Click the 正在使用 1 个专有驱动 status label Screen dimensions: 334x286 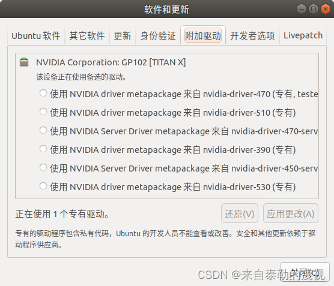(62, 214)
